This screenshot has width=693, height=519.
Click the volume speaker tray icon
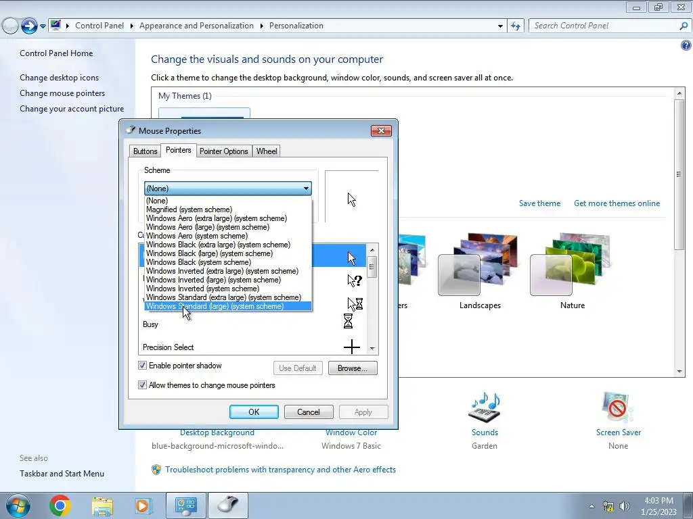[624, 506]
